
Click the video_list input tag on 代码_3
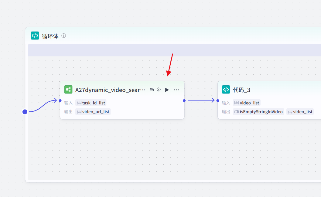coord(247,103)
